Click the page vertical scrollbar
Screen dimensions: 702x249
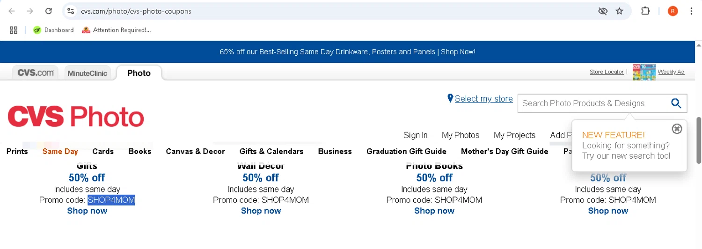(698, 139)
